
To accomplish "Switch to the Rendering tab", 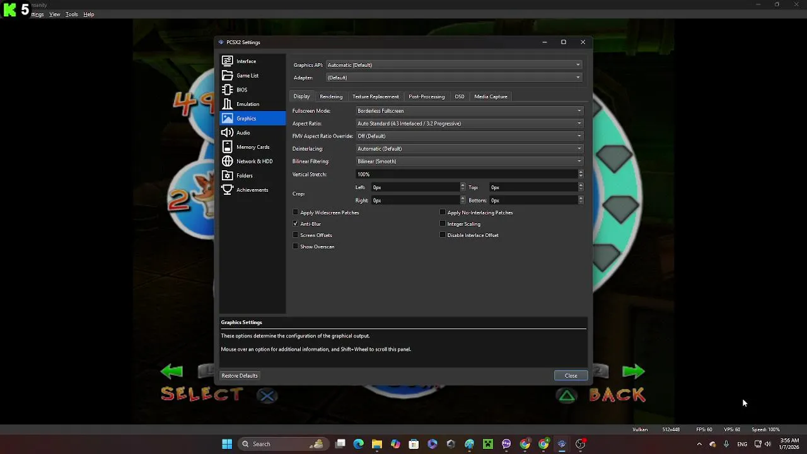I will (x=331, y=96).
